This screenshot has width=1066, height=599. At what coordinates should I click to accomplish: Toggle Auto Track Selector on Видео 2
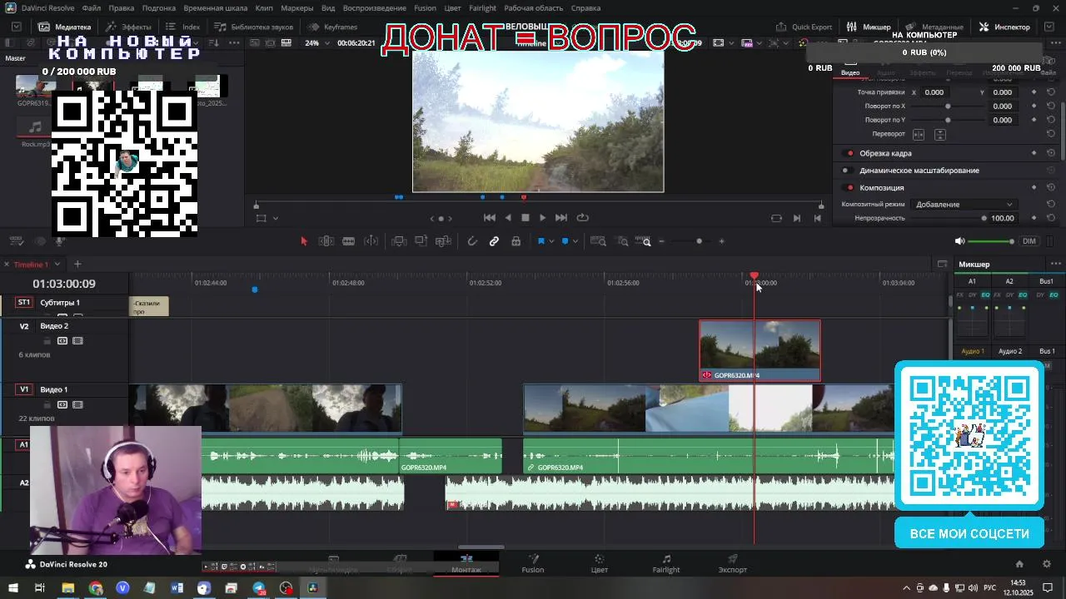[62, 341]
